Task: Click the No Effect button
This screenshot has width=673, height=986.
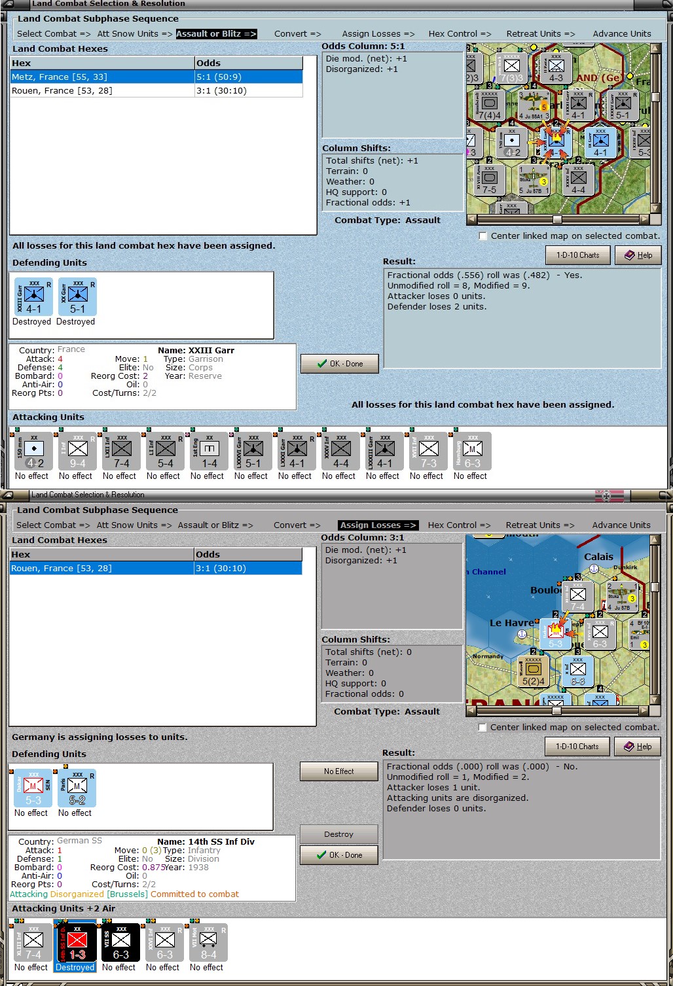Action: click(339, 771)
